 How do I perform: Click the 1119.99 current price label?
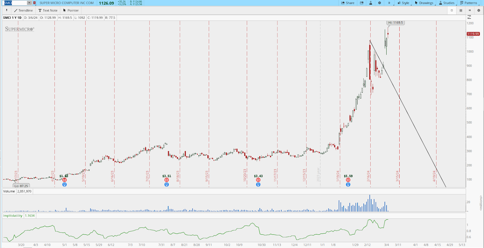(x=473, y=34)
